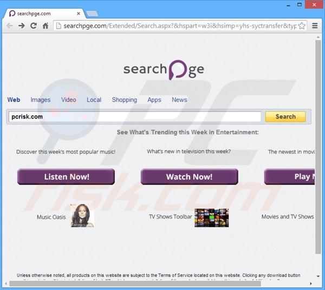The width and height of the screenshot is (325, 290).
Task: Click the horizontal scrollbar thumb
Action: pyautogui.click(x=135, y=284)
